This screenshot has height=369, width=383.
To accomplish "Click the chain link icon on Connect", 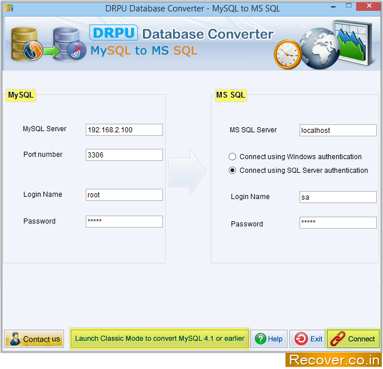I will (337, 339).
